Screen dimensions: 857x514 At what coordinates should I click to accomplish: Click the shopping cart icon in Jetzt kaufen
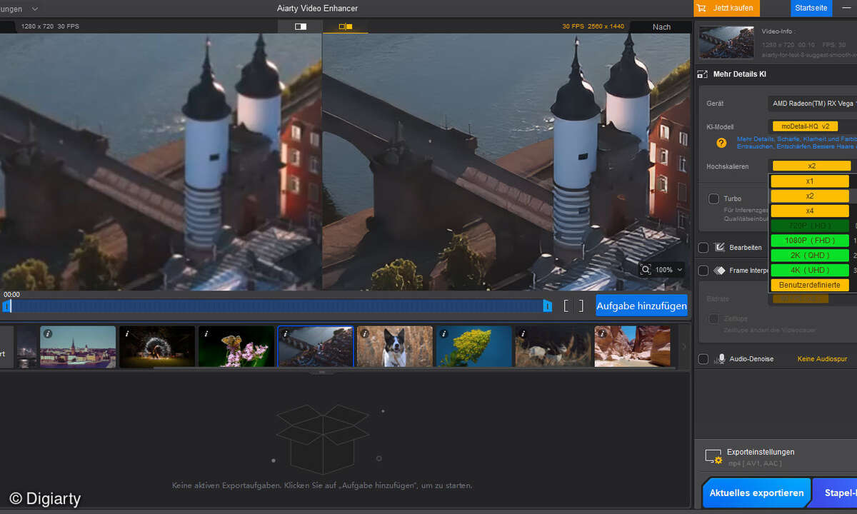pos(701,8)
